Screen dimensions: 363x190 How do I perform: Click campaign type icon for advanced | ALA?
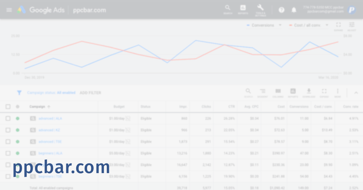pyautogui.click(x=33, y=119)
